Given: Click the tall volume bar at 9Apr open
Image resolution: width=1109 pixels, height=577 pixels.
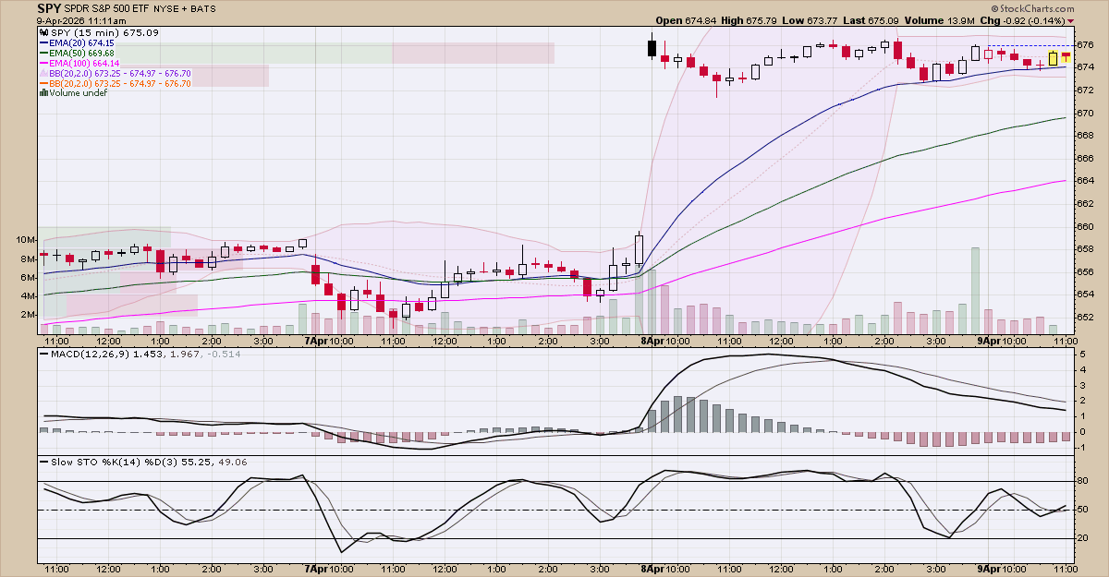Looking at the screenshot, I should [x=975, y=290].
